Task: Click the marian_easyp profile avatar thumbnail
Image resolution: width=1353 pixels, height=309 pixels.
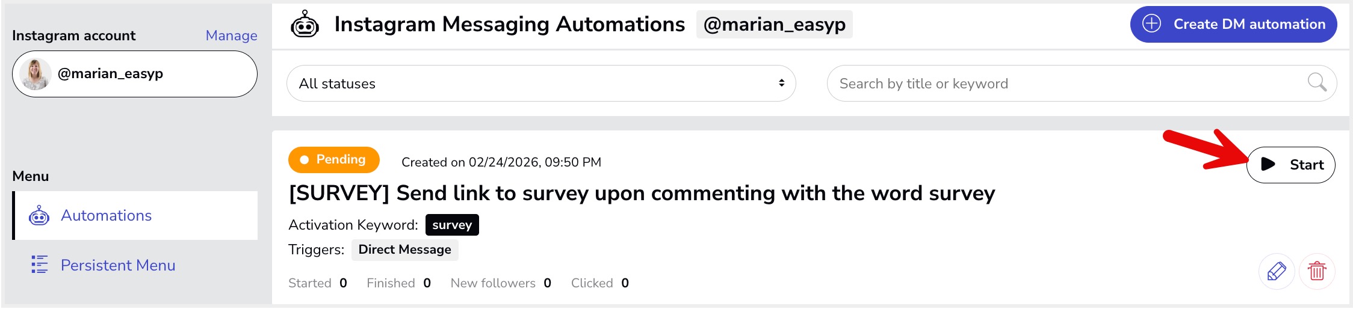Action: 35,74
